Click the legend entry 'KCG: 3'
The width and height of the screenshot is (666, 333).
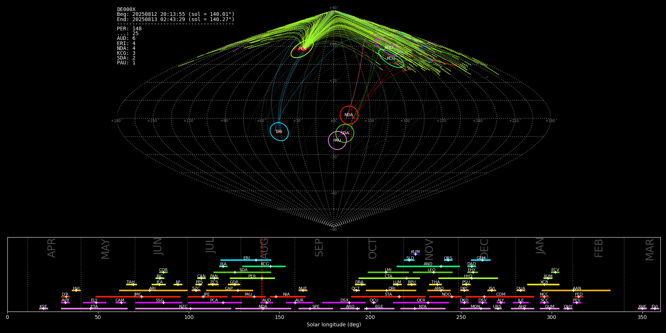point(126,53)
